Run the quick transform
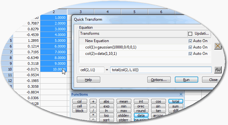This screenshot has height=125, width=228. click(x=186, y=80)
